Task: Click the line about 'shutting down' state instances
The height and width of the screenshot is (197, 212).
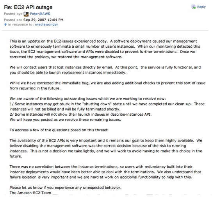Action: coord(107,106)
